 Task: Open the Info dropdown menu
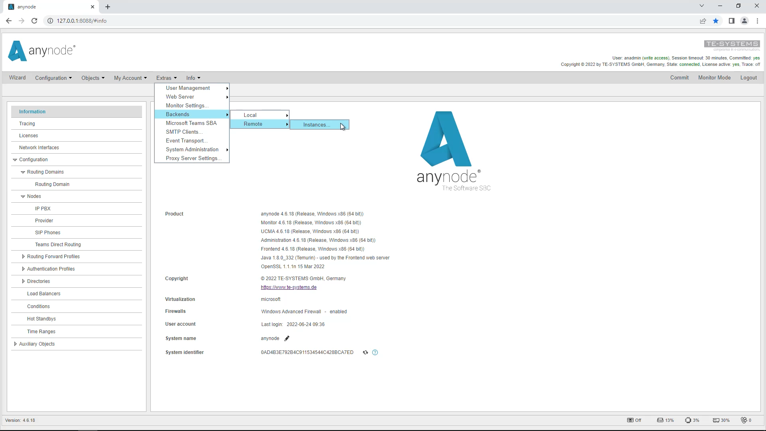[x=193, y=78]
